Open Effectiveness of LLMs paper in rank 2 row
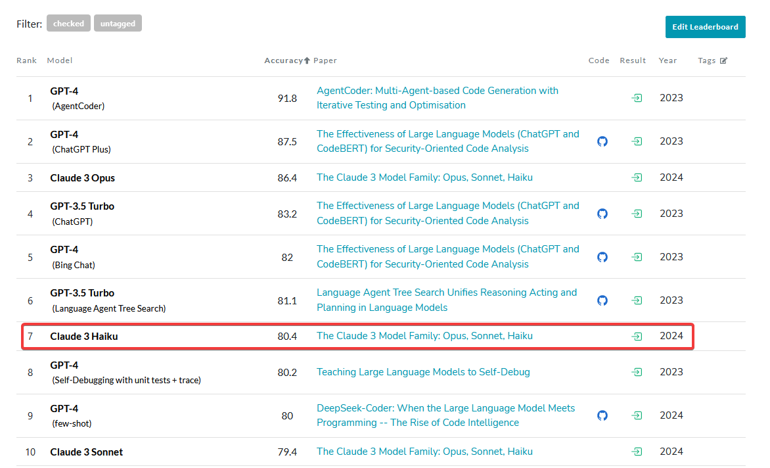The height and width of the screenshot is (468, 770). (448, 141)
